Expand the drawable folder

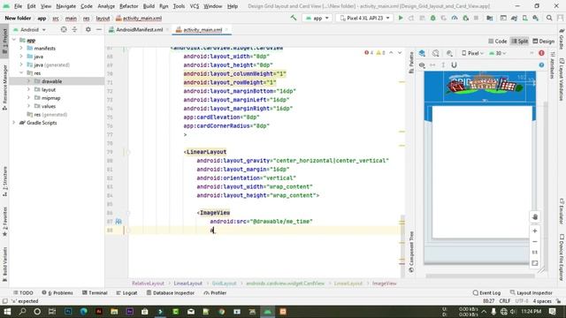(28, 81)
